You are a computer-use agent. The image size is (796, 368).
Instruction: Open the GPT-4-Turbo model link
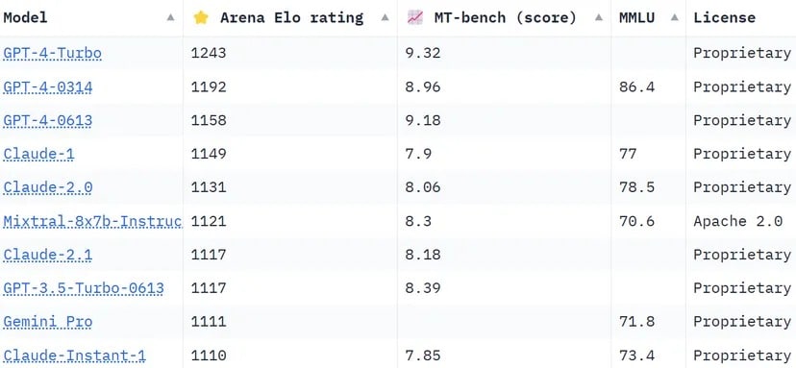click(x=52, y=53)
